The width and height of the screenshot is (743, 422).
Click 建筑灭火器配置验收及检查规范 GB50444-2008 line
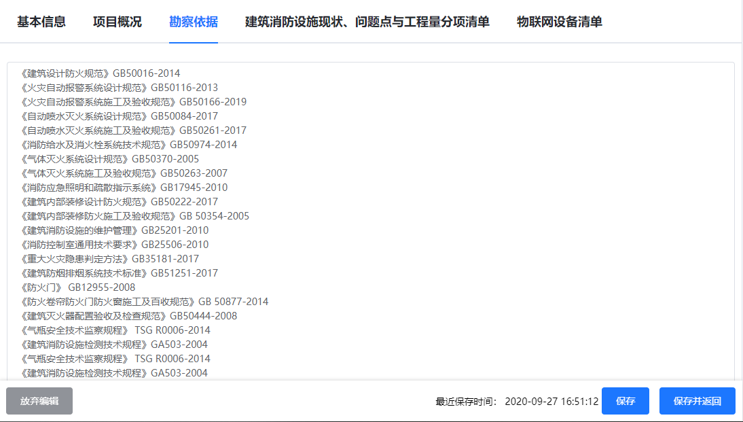tap(129, 316)
